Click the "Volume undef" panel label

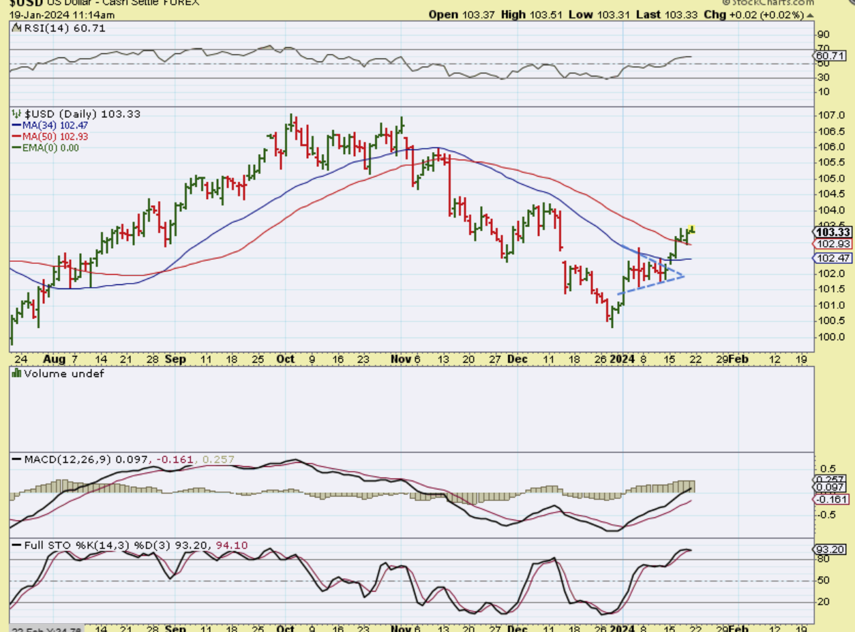(x=64, y=374)
